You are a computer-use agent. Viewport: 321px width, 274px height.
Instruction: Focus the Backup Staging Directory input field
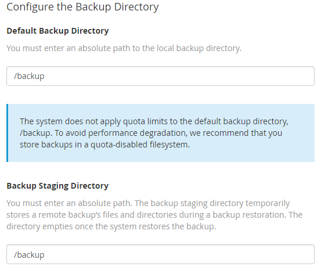coord(160,254)
